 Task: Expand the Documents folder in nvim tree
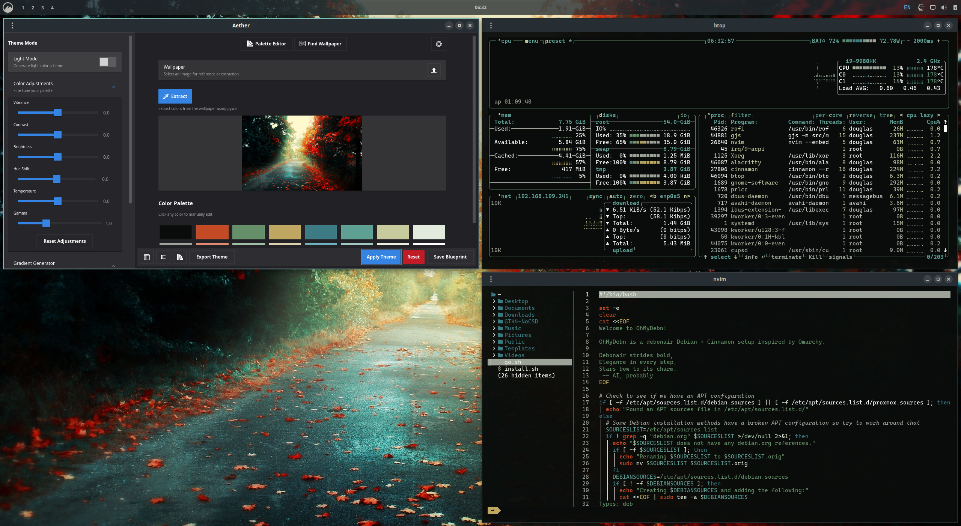pos(519,308)
